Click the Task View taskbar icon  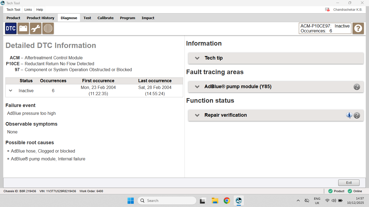203,201
